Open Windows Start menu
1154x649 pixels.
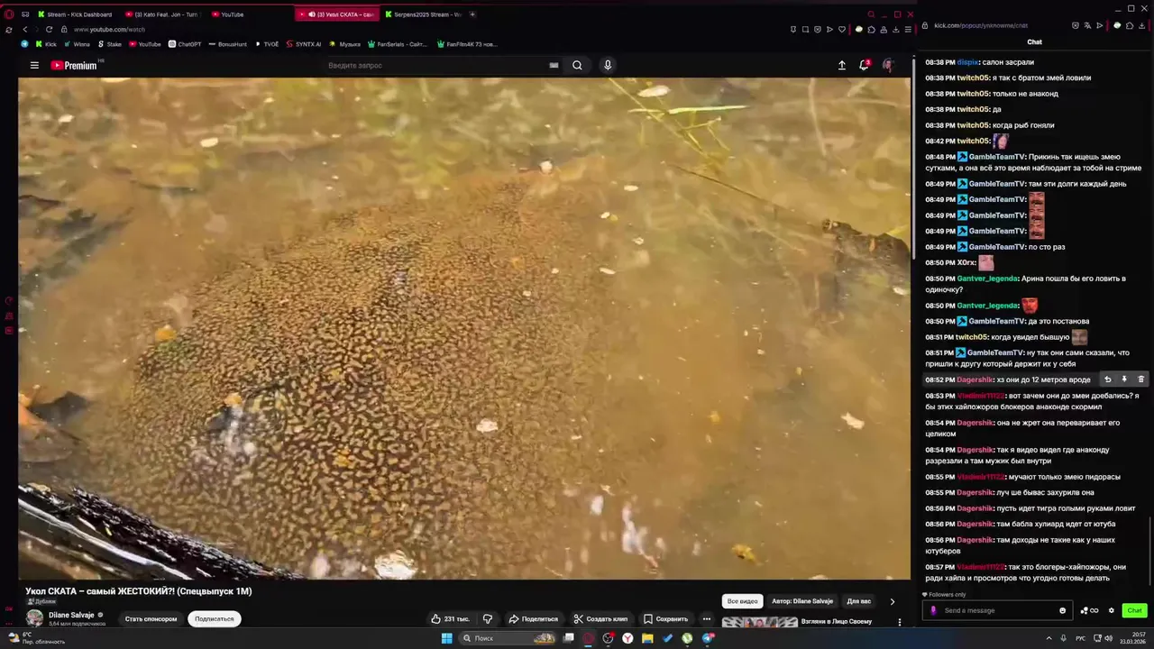pos(446,638)
